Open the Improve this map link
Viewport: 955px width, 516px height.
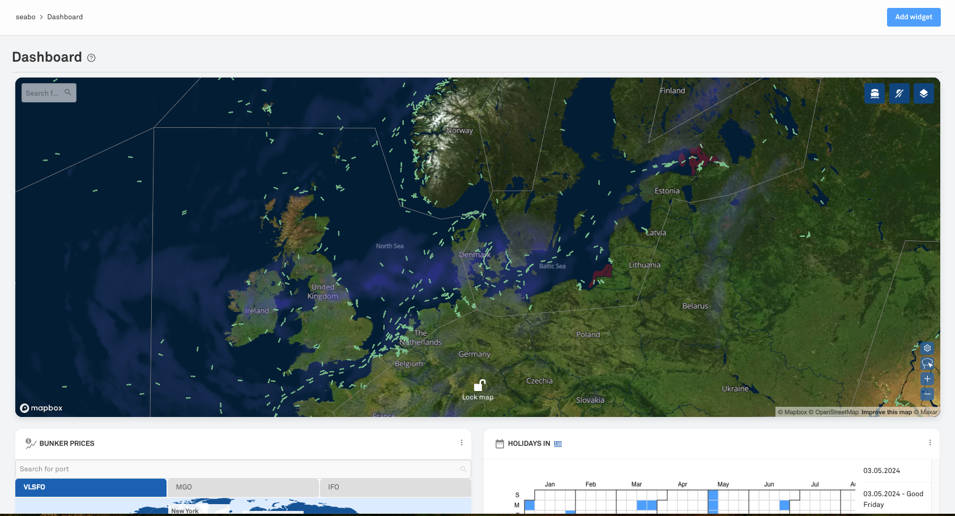click(886, 412)
